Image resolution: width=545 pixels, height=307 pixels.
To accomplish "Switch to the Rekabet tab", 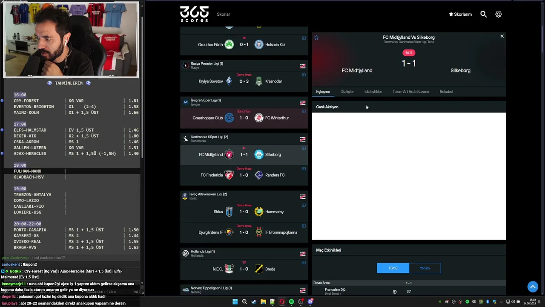I will click(446, 92).
